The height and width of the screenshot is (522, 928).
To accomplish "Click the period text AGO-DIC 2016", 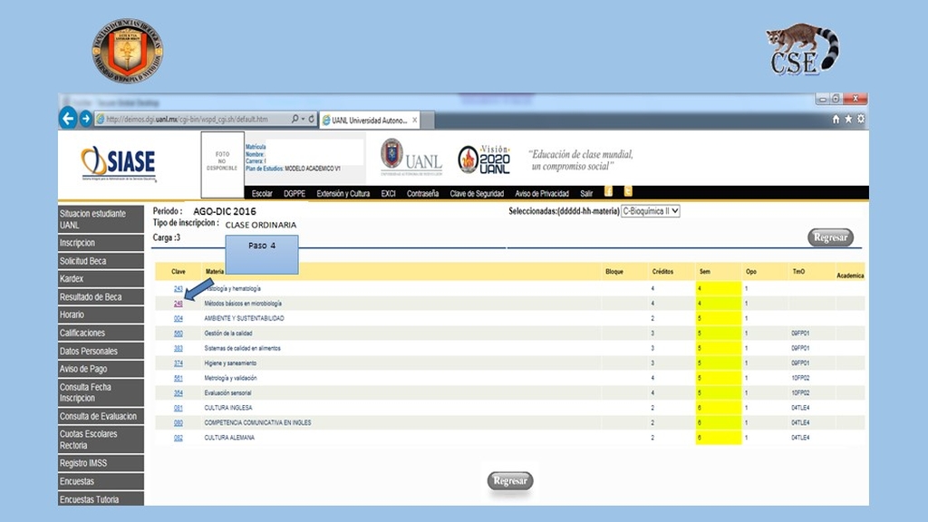I will coord(225,211).
